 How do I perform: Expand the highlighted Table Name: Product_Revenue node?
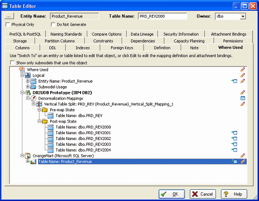pos(28,162)
